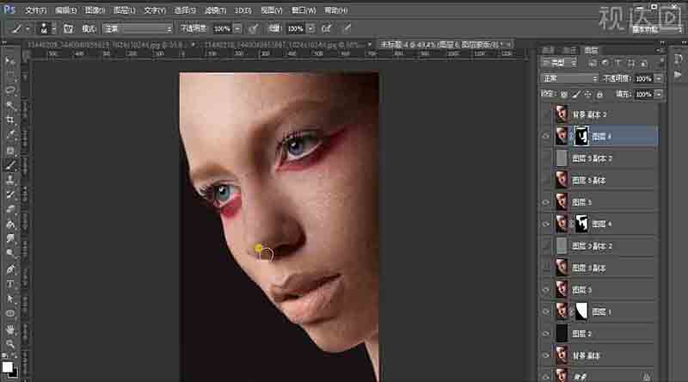Select the Zoom tool
This screenshot has width=688, height=382.
(10, 344)
